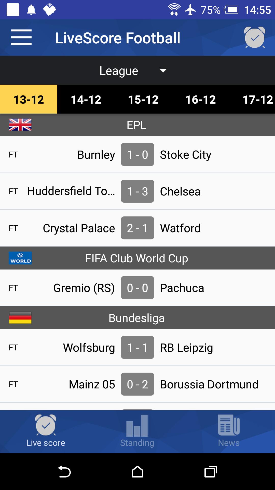
Task: Tap the World badge icon
Action: tap(20, 258)
